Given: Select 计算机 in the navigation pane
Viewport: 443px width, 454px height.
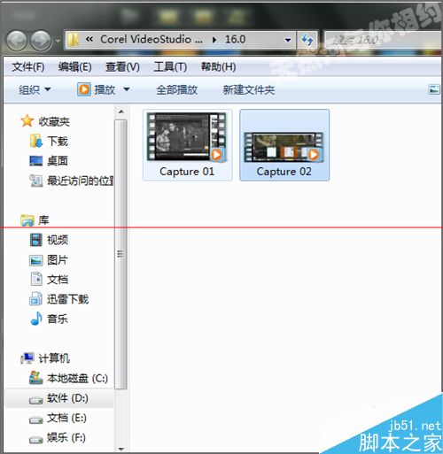Looking at the screenshot, I should point(54,358).
